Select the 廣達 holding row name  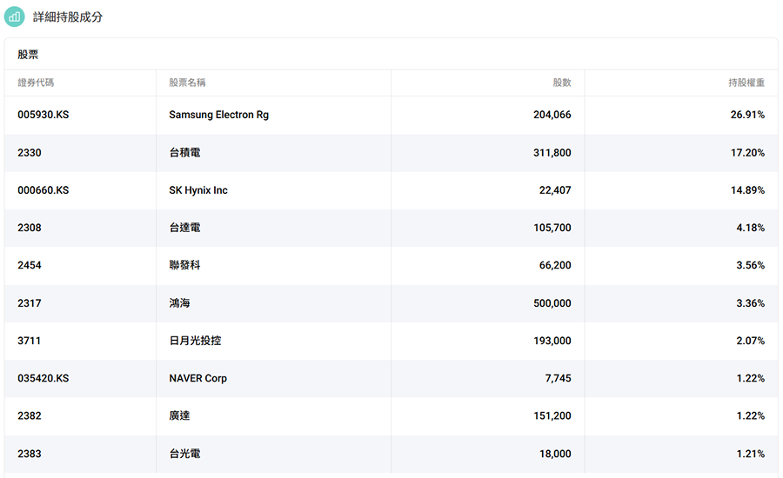click(179, 415)
